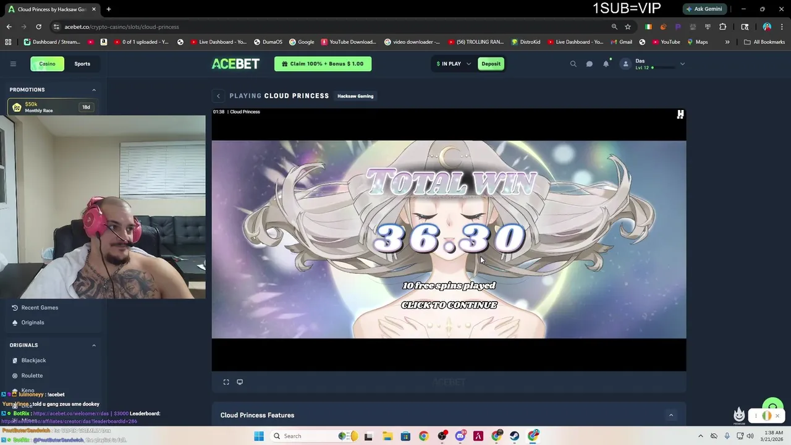This screenshot has height=445, width=791.
Task: Open the AceBet hamburger sidebar menu
Action: point(13,64)
